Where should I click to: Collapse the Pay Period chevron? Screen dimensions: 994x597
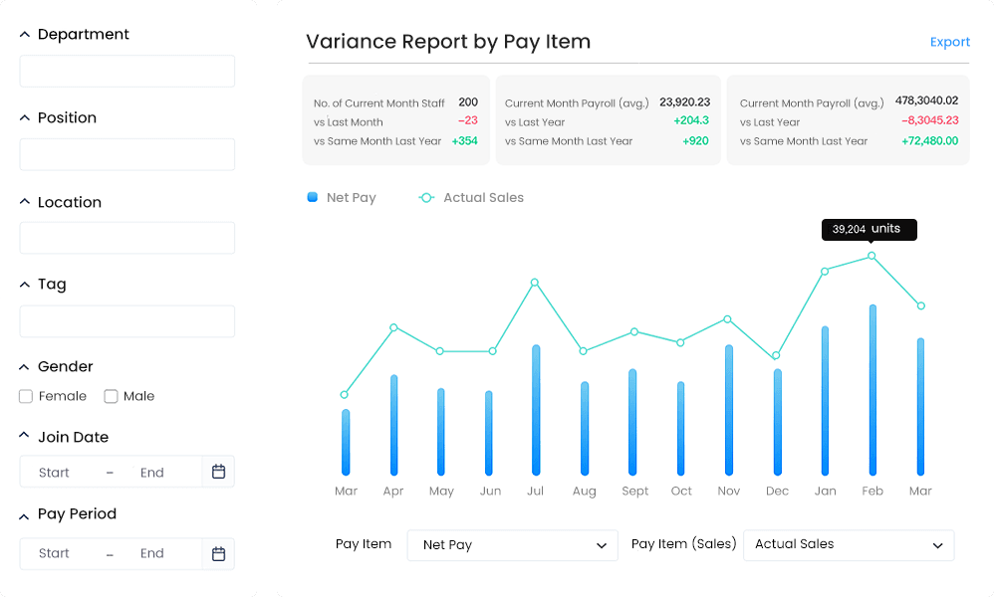coord(25,516)
